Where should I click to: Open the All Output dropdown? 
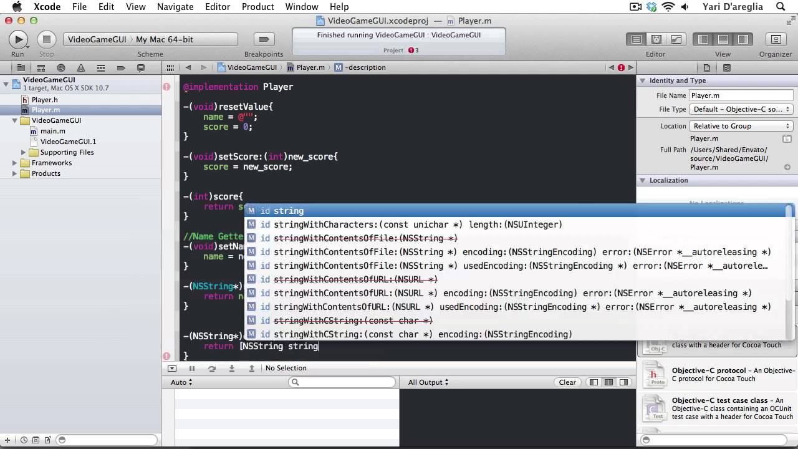click(428, 382)
